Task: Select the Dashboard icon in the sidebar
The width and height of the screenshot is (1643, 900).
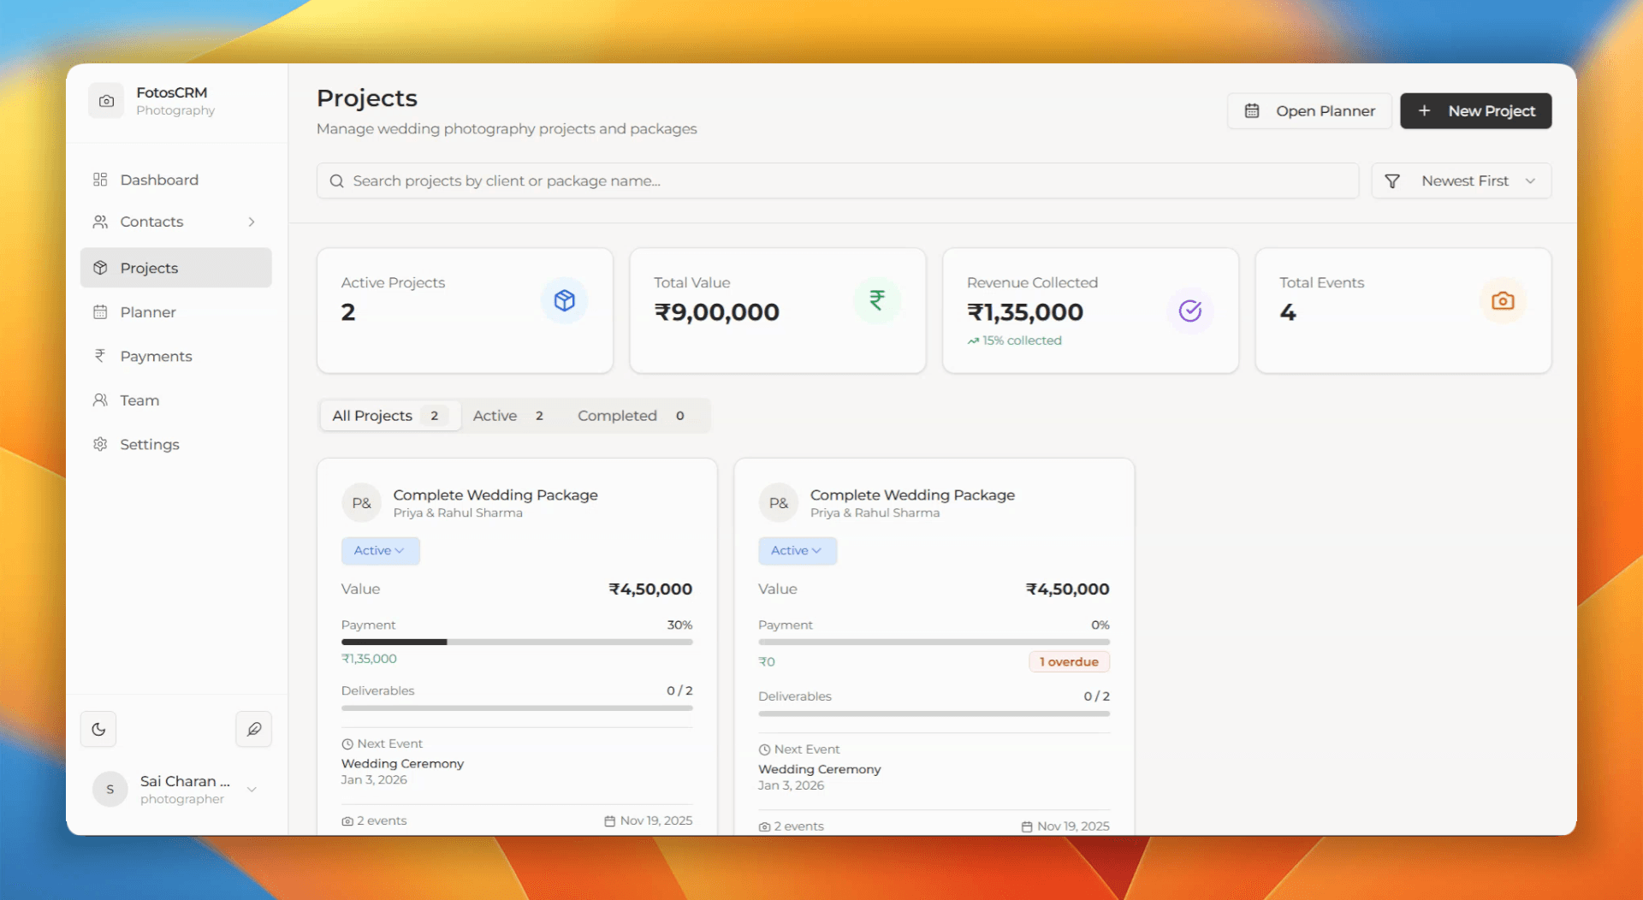Action: coord(100,180)
